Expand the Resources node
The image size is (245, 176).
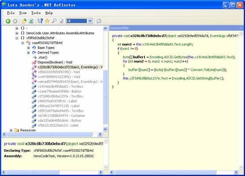click(11, 130)
